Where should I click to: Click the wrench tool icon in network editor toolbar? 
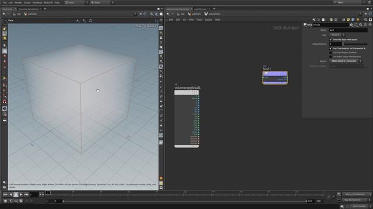[314, 20]
